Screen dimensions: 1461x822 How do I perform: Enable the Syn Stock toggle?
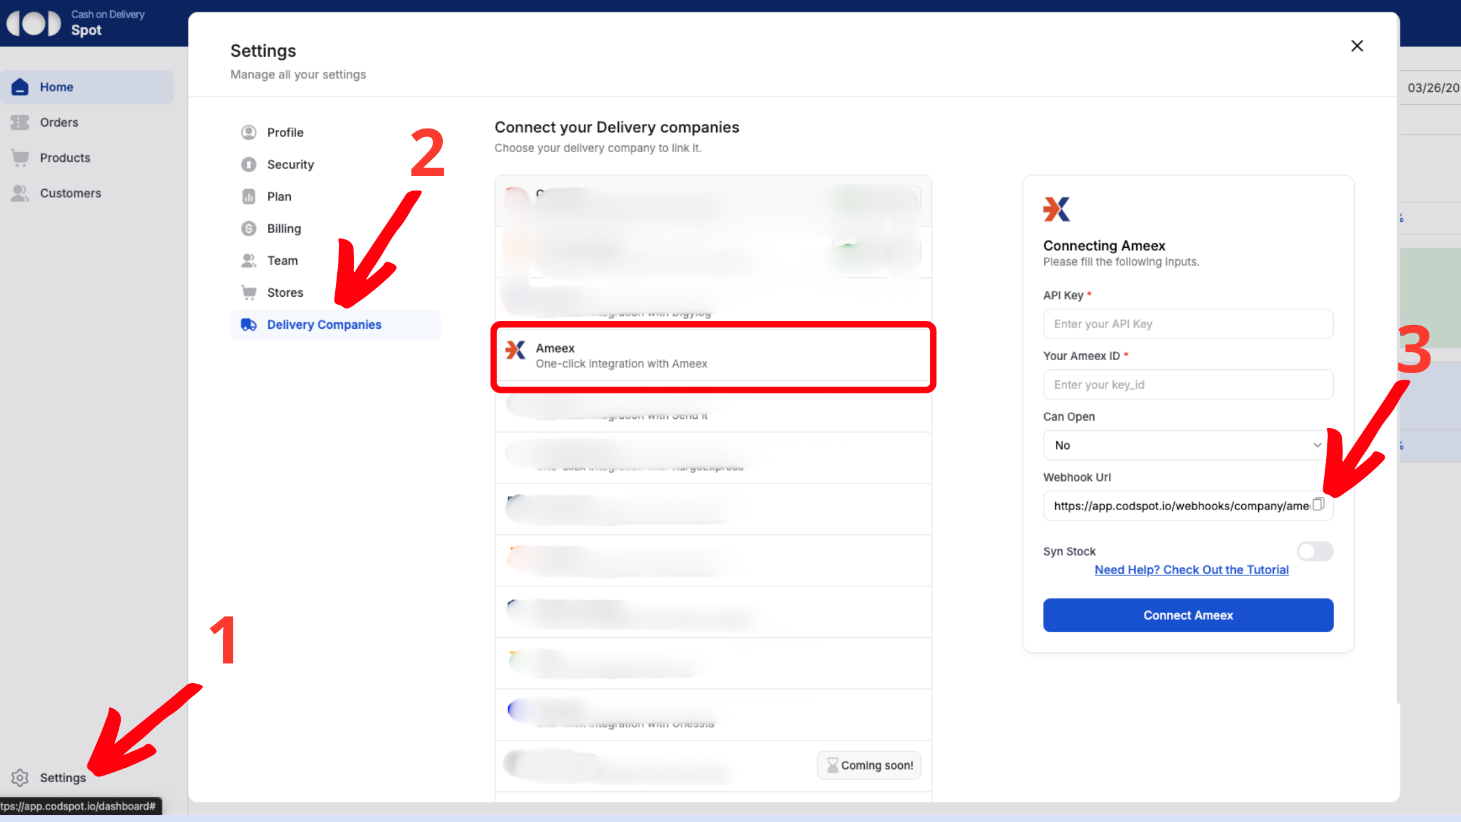[1314, 551]
